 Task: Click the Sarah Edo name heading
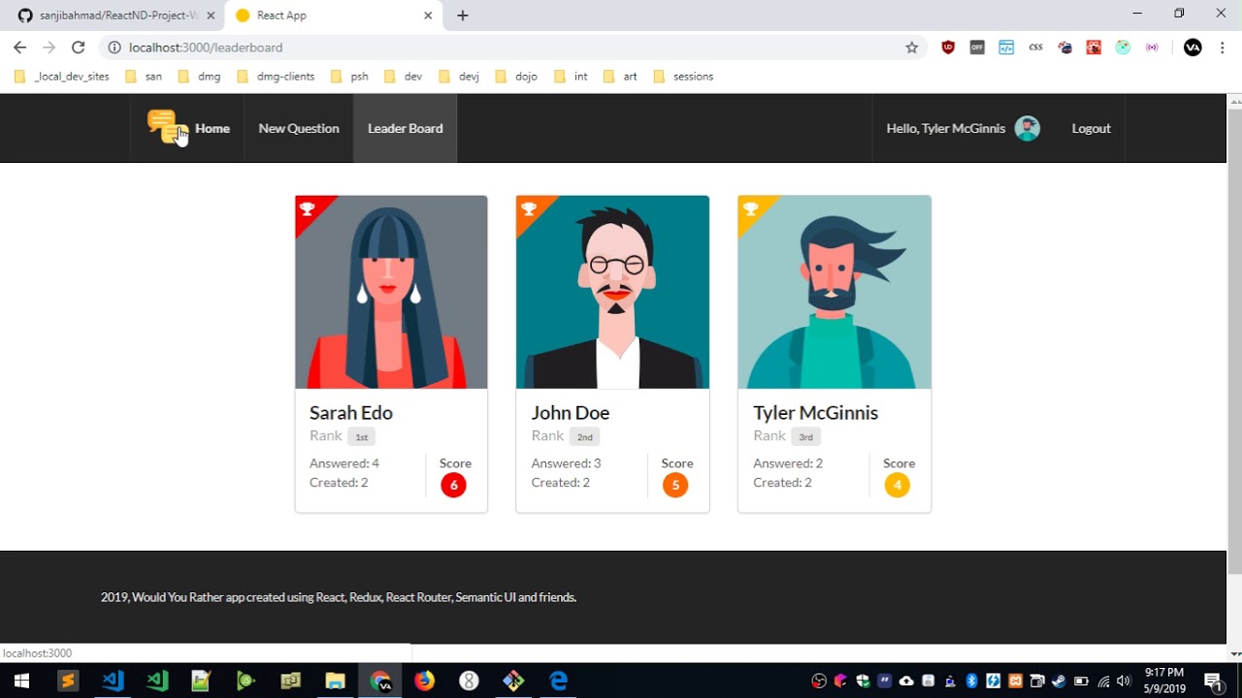click(x=351, y=413)
